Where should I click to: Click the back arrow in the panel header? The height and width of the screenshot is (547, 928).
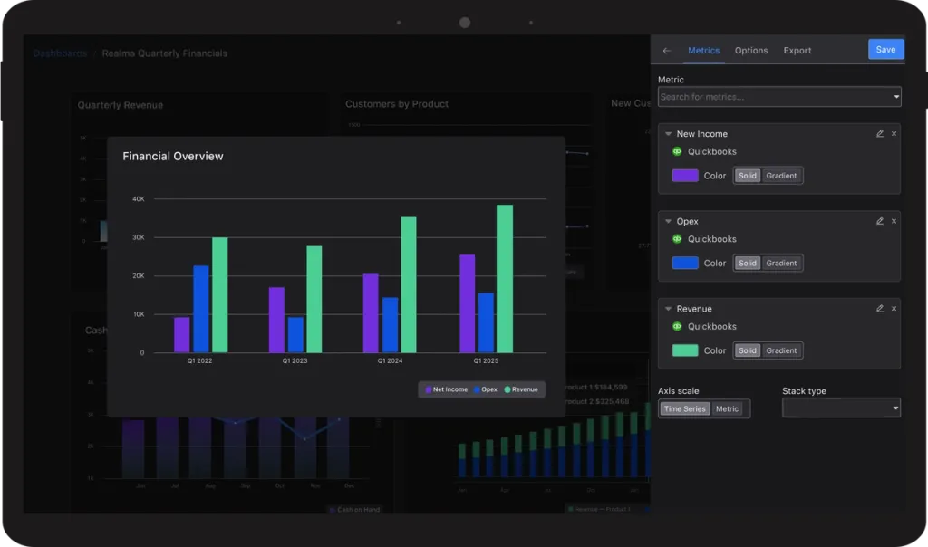pyautogui.click(x=667, y=51)
